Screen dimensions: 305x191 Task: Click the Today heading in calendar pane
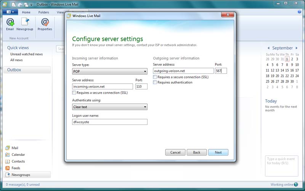pyautogui.click(x=271, y=101)
